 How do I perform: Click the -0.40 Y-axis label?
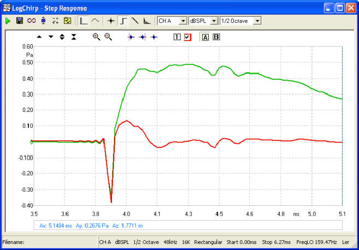click(x=27, y=205)
